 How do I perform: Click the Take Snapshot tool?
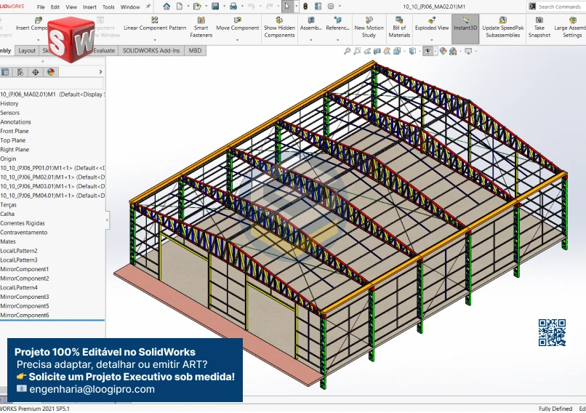(x=539, y=28)
